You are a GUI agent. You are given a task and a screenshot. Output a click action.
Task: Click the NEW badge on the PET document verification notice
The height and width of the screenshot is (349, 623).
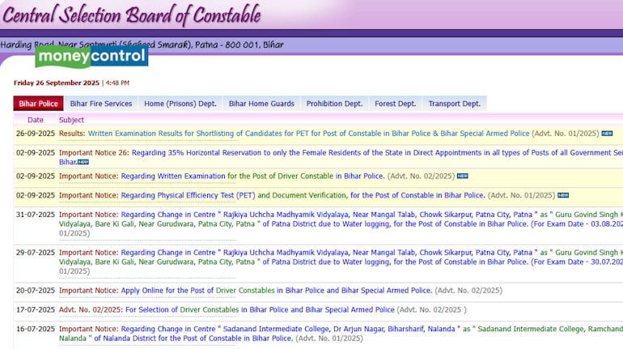(x=562, y=195)
